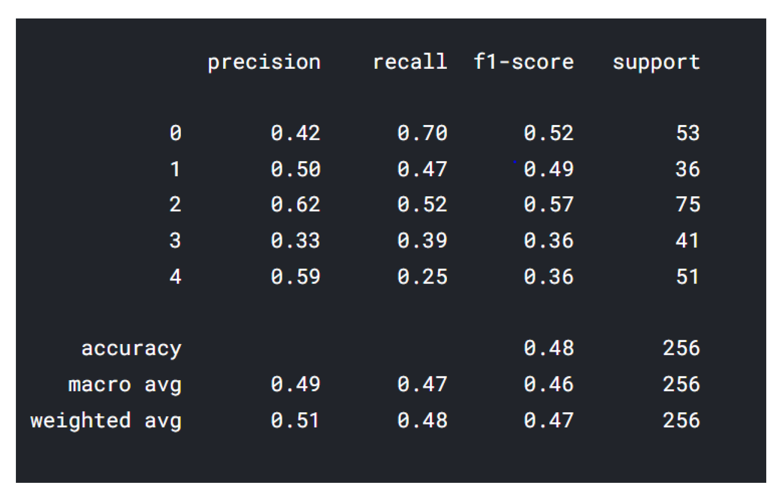Click the recall column header
Viewport: 780px width, 497px height.
coord(410,62)
